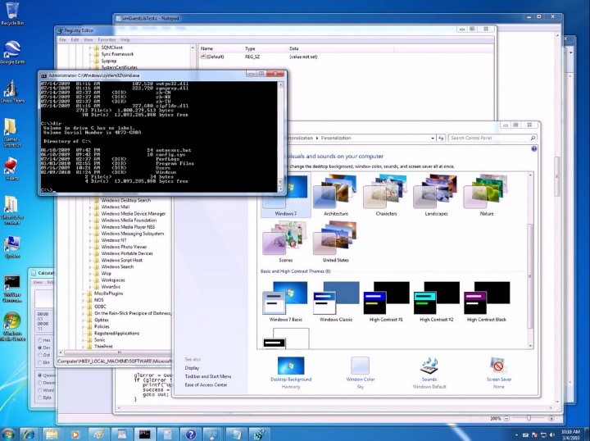Viewport: 590px width, 441px height.
Task: Click the search magnifier in Control Panel
Action: click(x=533, y=138)
